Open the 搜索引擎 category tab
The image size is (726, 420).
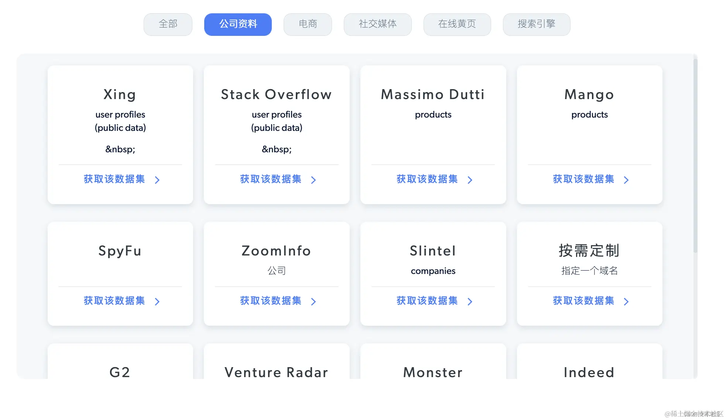(x=536, y=24)
